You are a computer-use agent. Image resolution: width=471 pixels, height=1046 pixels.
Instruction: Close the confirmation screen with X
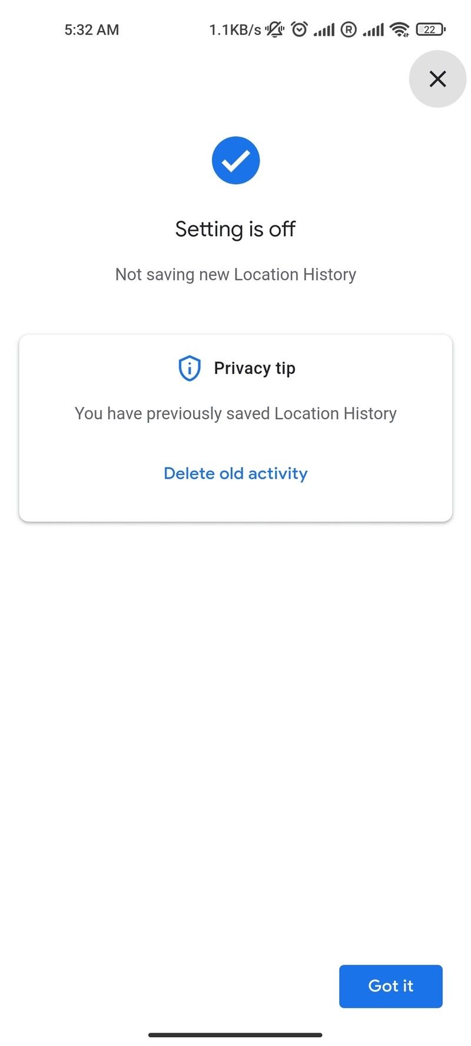pos(437,79)
